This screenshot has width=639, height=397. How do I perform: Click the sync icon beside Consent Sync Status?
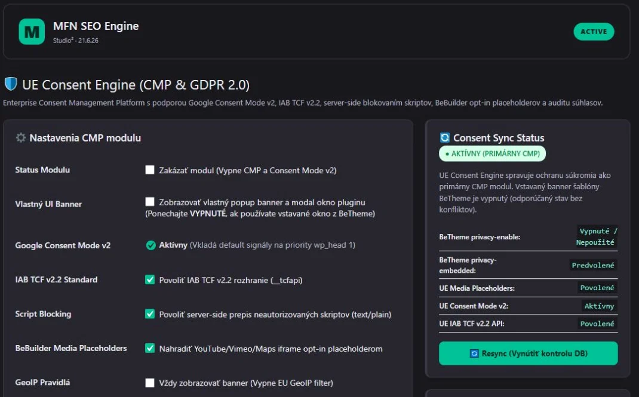pos(444,138)
